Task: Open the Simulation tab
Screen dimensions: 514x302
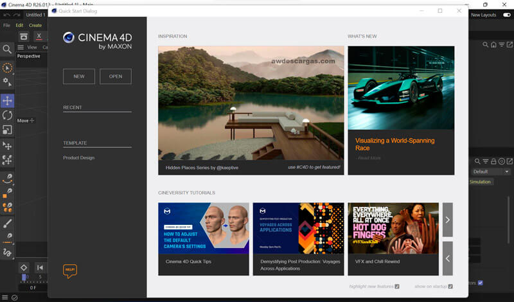Action: tap(480, 182)
